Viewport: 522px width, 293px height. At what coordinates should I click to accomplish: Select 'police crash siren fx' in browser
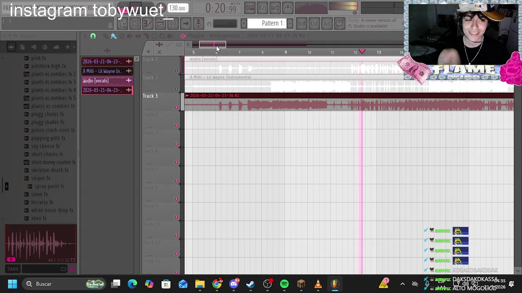pos(53,130)
